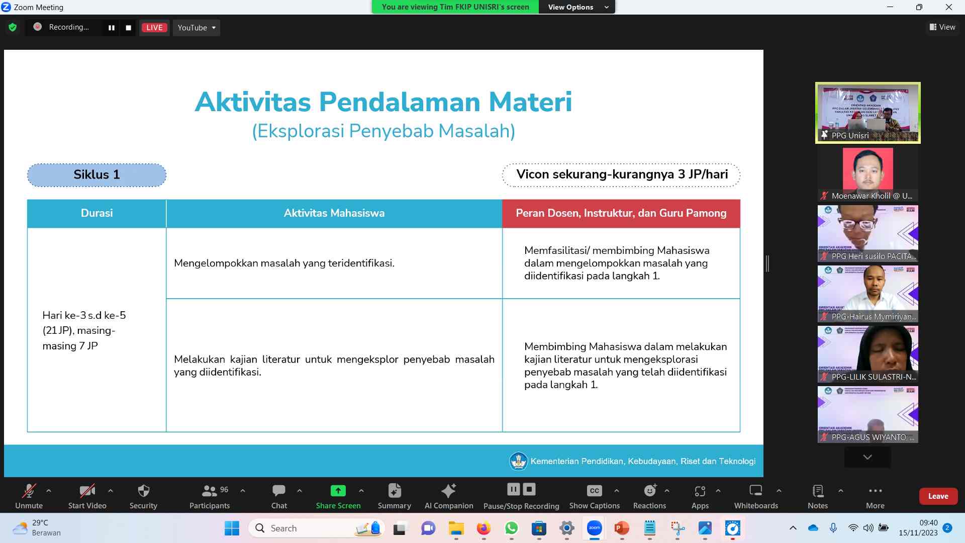Open Settings gear from taskbar

coord(566,528)
